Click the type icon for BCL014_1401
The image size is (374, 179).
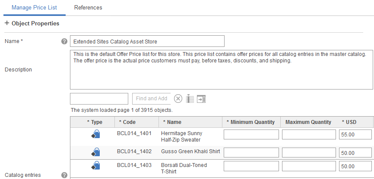pyautogui.click(x=95, y=135)
